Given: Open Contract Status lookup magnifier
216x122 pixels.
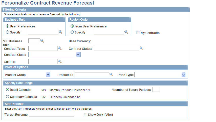Looking at the screenshot, I should [x=141, y=48].
